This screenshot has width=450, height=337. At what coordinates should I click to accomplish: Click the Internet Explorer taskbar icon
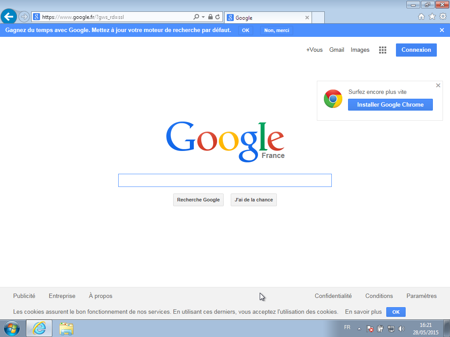(x=39, y=328)
